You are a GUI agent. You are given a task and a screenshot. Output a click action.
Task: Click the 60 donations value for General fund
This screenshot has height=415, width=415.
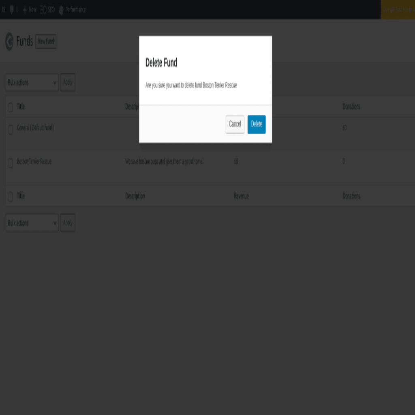[344, 128]
